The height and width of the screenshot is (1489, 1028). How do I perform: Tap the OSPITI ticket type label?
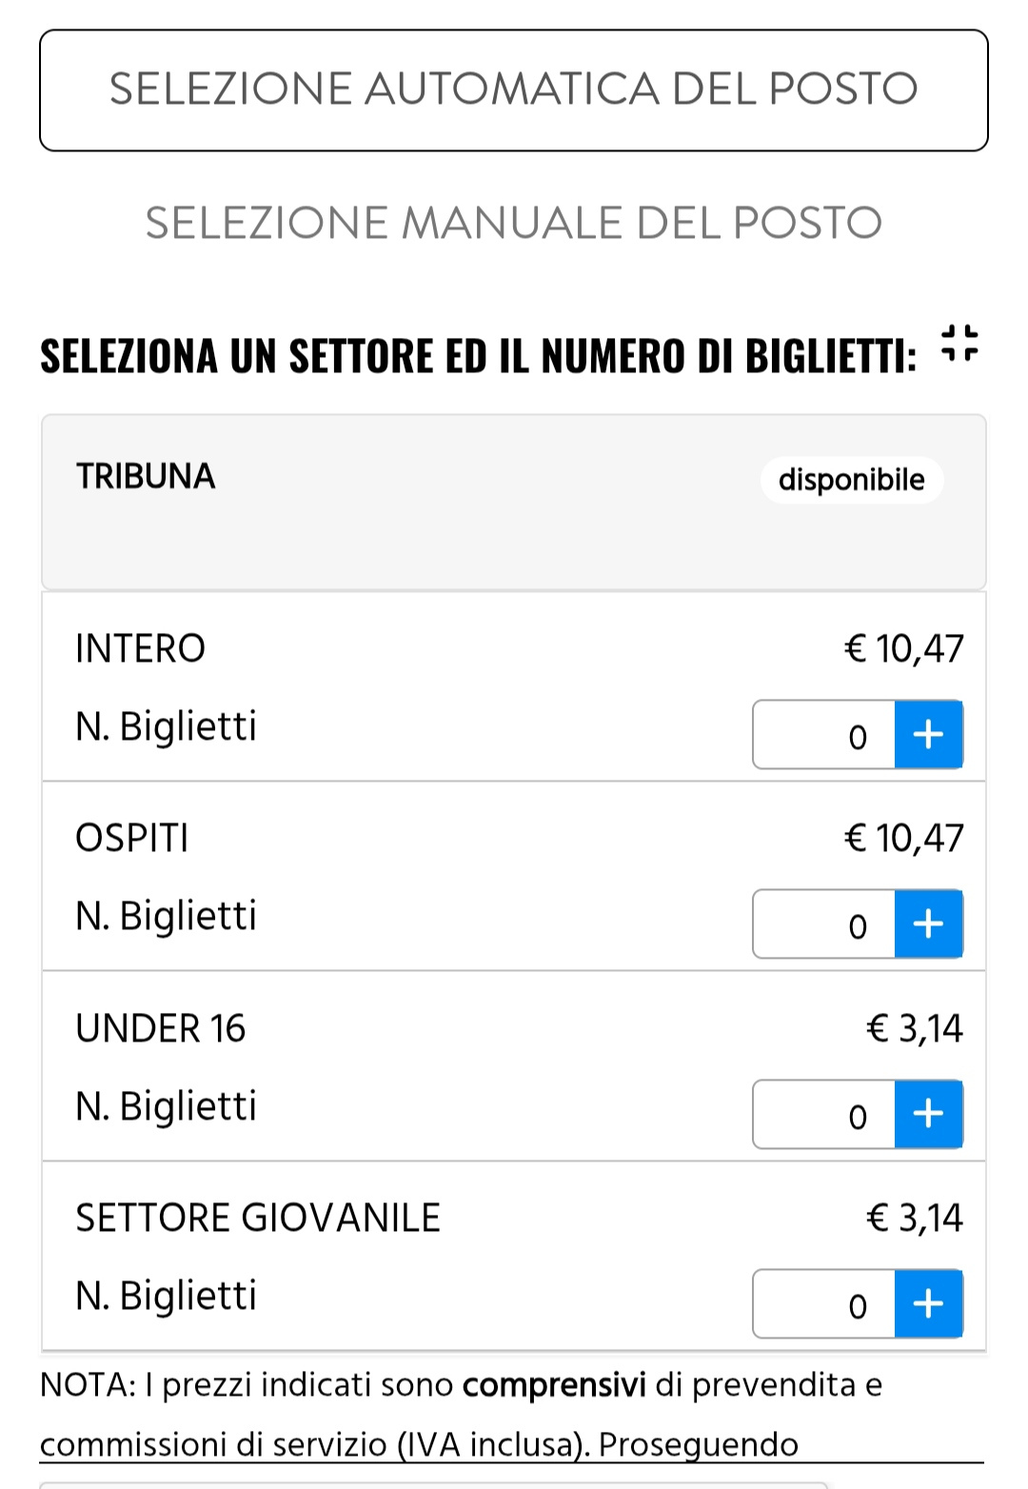point(132,839)
